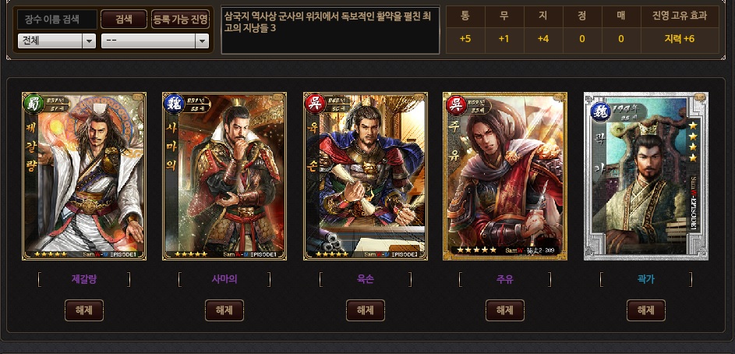This screenshot has height=354, width=735.
Task: Click 해제 button under 제갈량
Action: [84, 310]
